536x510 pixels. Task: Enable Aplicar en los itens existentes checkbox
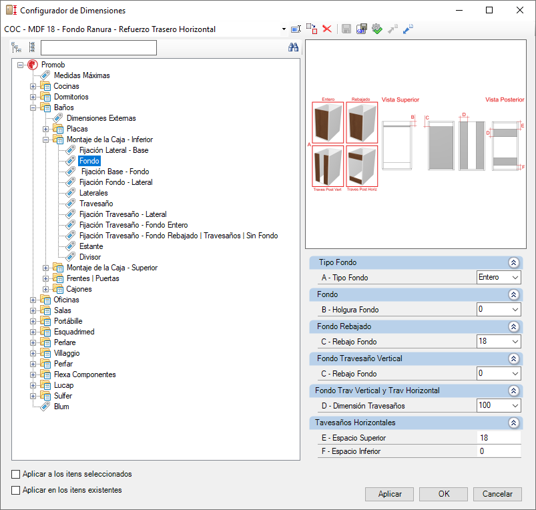[16, 490]
